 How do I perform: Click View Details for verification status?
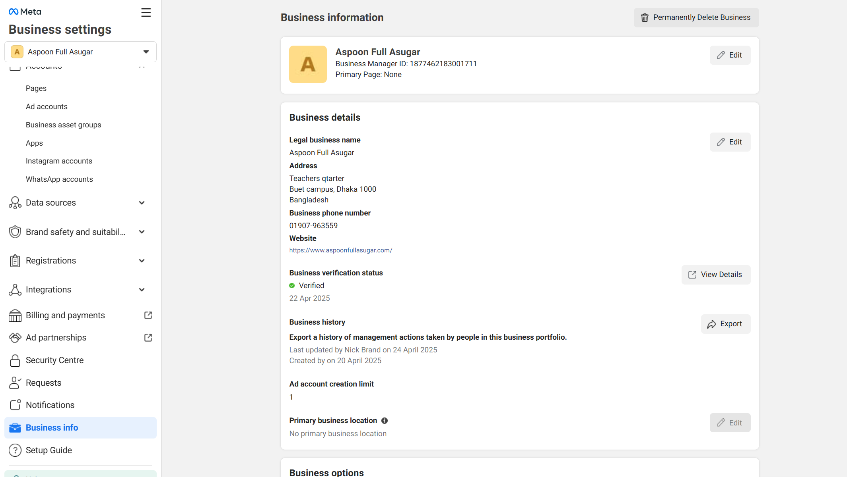click(x=716, y=275)
